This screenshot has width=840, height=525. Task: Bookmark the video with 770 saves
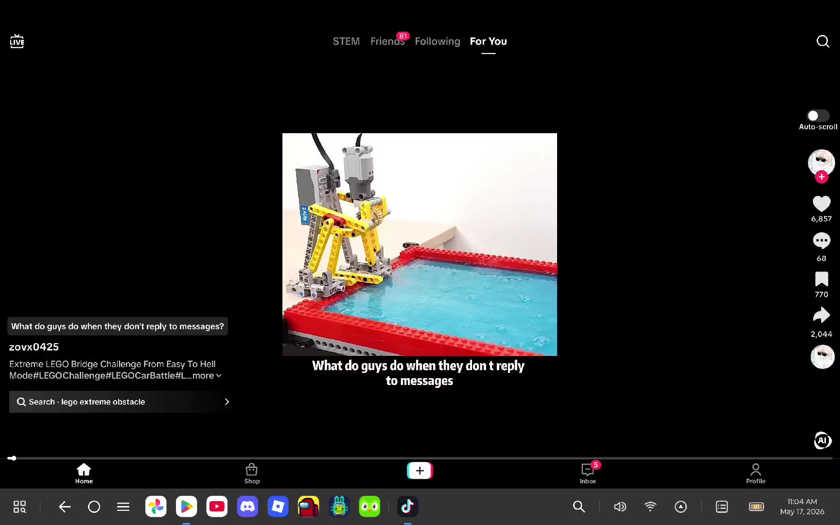point(822,279)
